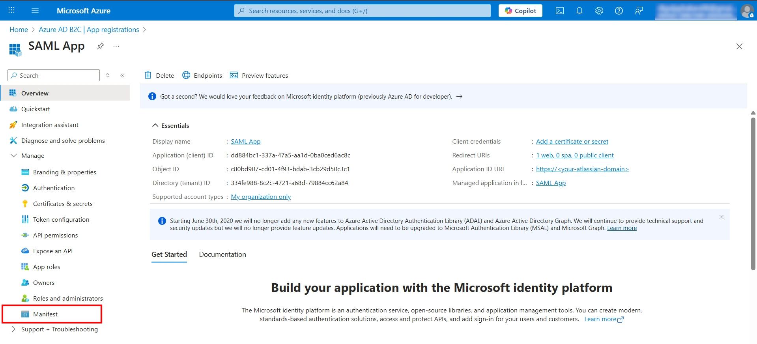Launch Cloud Shell from the top bar
The height and width of the screenshot is (344, 757).
point(559,11)
